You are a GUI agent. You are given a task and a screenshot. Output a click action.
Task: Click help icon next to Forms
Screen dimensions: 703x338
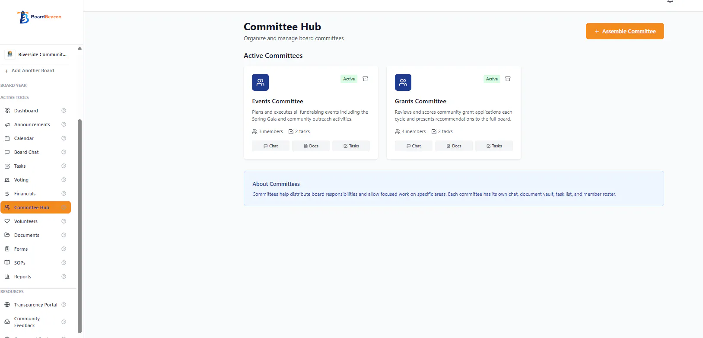[64, 249]
